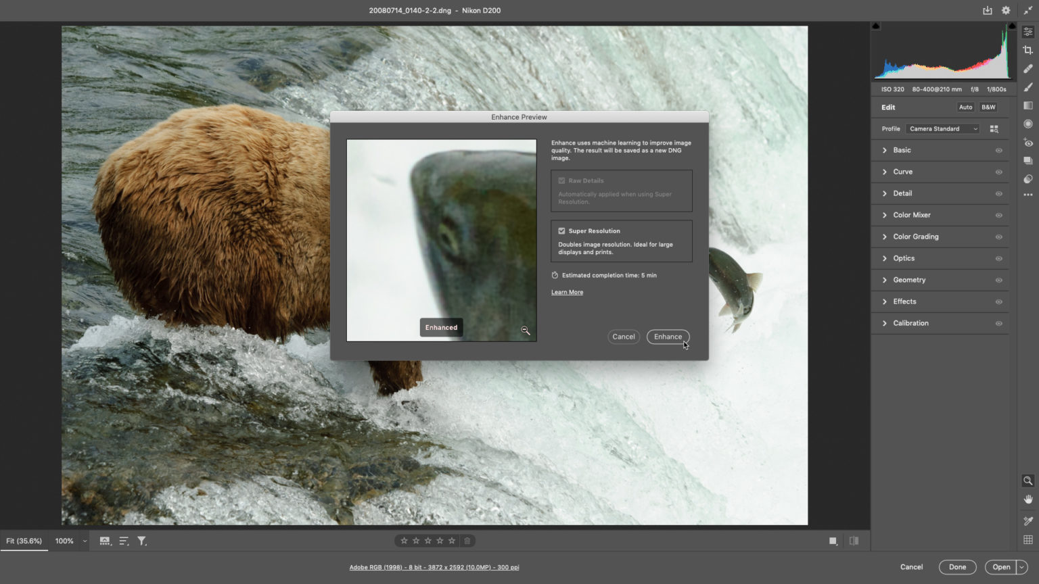Click the Enhance button
This screenshot has height=584, width=1039.
[668, 337]
